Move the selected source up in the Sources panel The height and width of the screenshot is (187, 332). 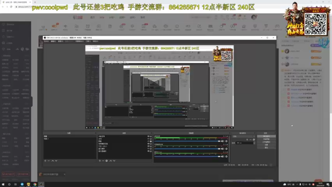[x=110, y=161]
